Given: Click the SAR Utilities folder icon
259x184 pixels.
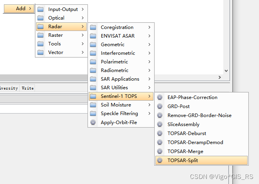Looking at the screenshot, I should pyautogui.click(x=93, y=87).
